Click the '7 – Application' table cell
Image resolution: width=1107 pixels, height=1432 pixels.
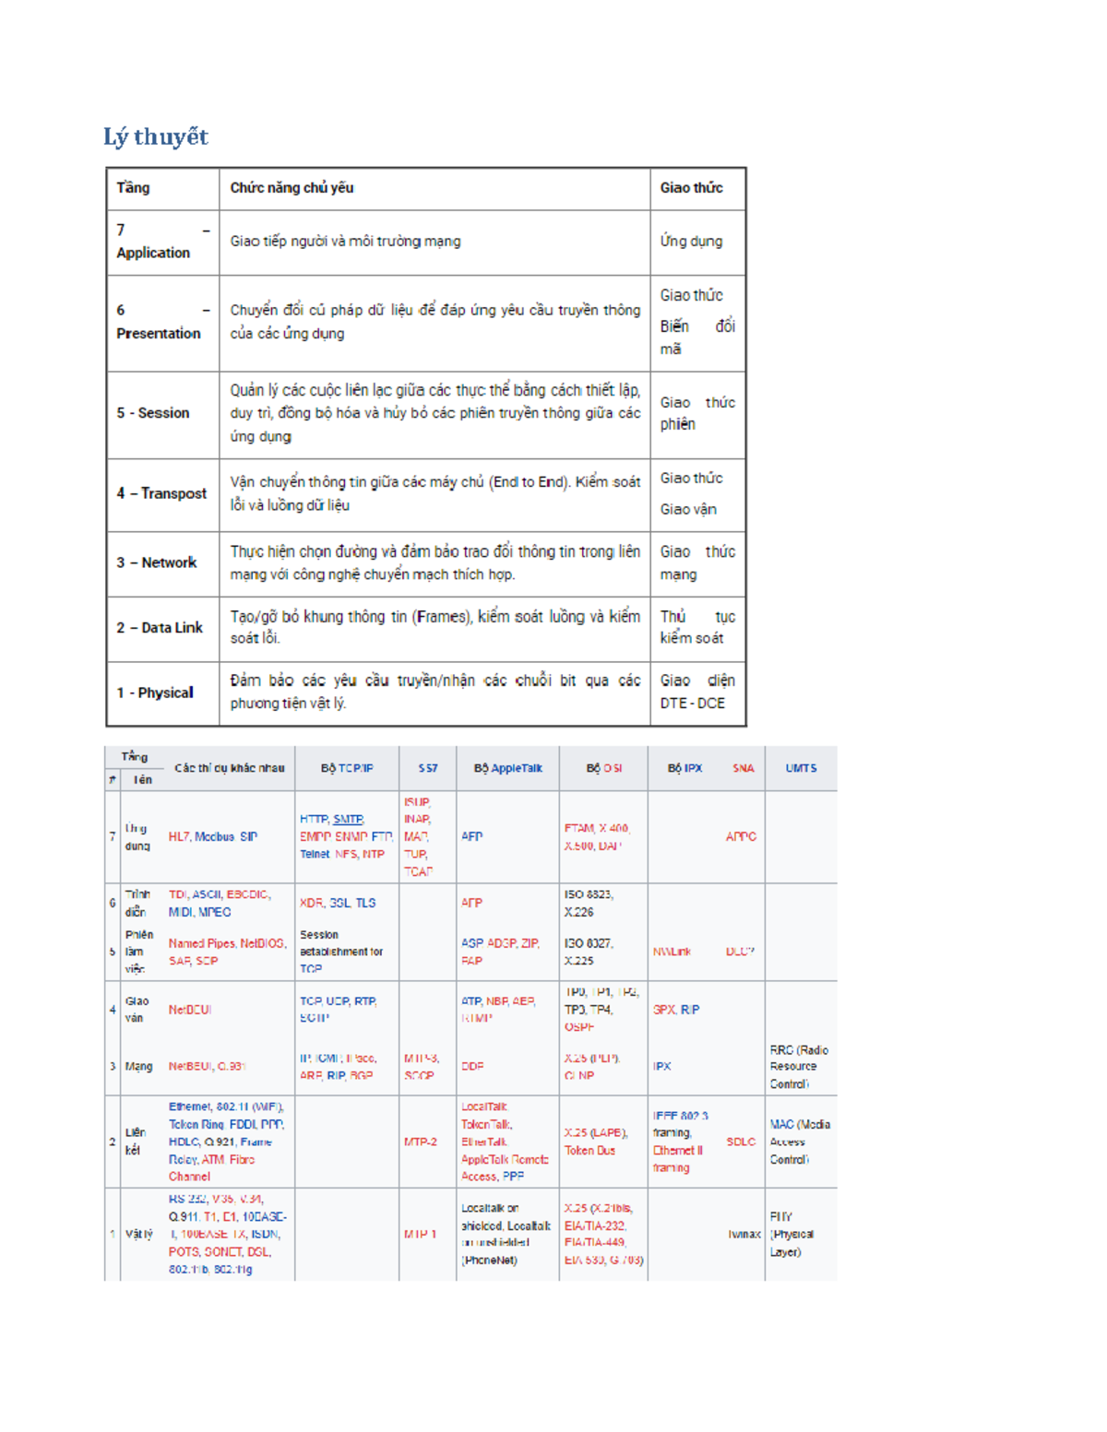(x=162, y=242)
